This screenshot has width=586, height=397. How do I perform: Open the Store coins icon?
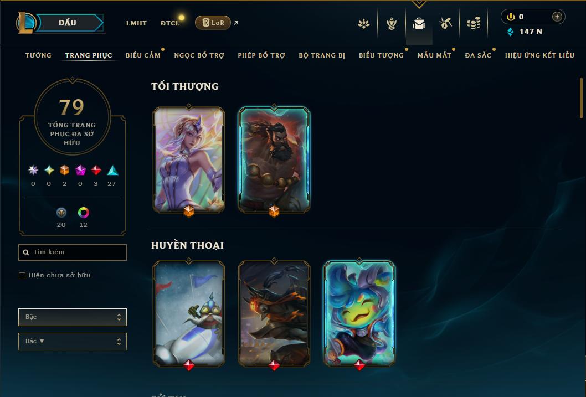[474, 23]
